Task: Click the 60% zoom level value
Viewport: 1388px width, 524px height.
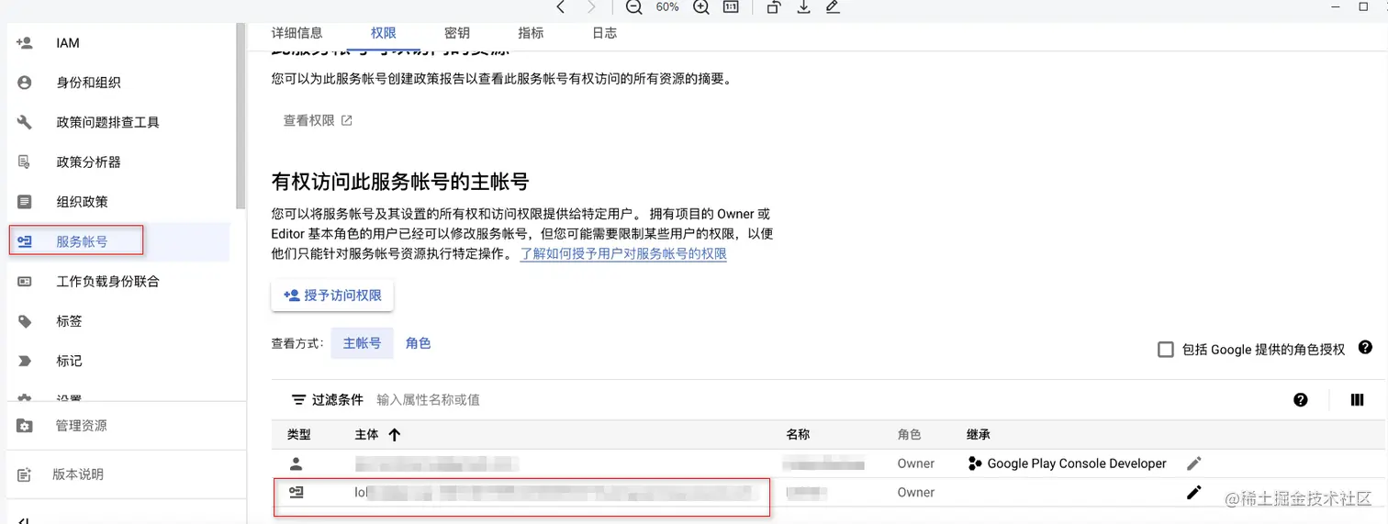Action: 667,7
